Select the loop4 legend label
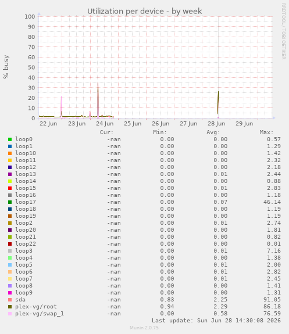 coord(24,258)
